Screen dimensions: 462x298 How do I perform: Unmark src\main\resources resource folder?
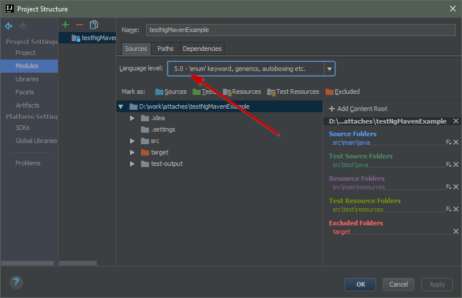456,187
